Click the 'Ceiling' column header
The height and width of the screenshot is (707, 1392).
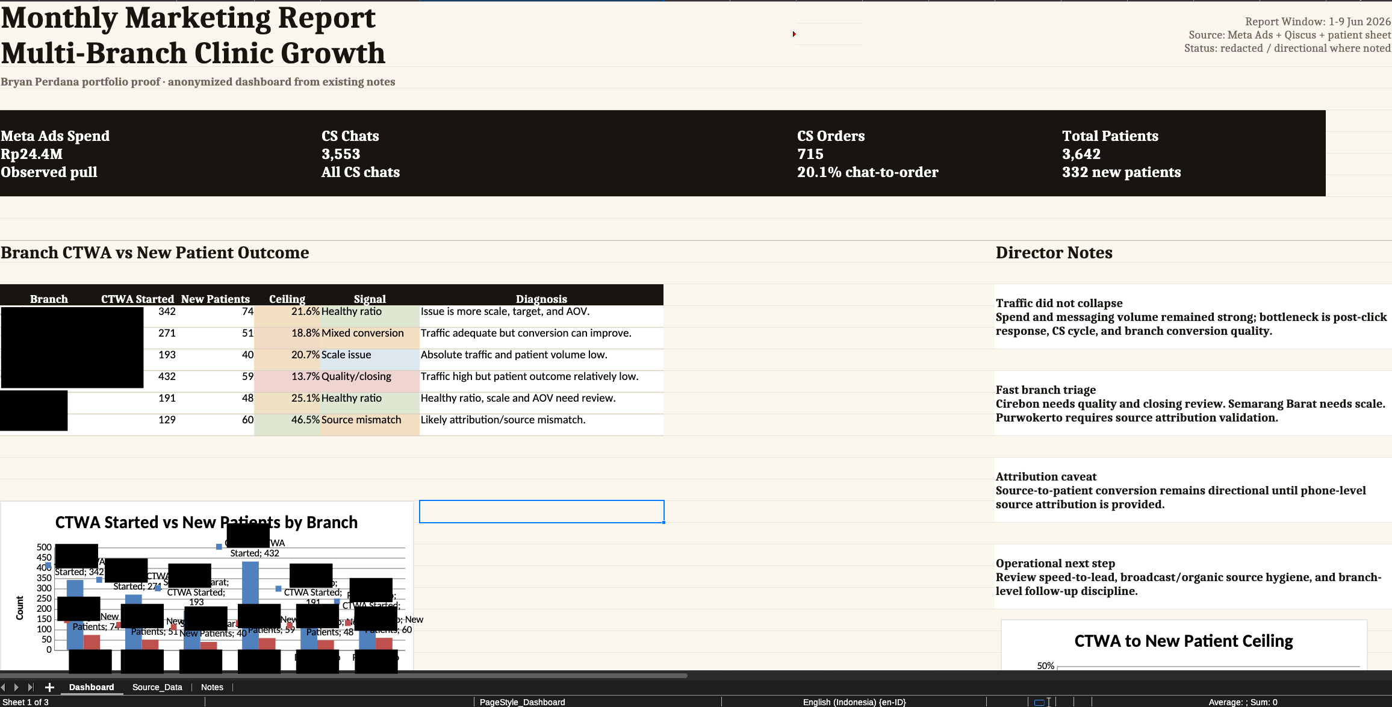(287, 299)
